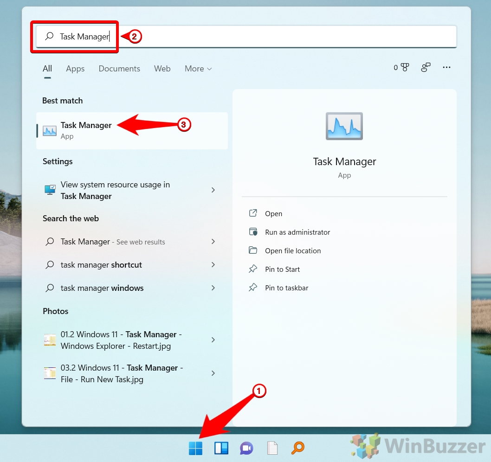The height and width of the screenshot is (462, 491).
Task: Select the 'task manager shortcut' web suggestion
Action: click(x=132, y=264)
